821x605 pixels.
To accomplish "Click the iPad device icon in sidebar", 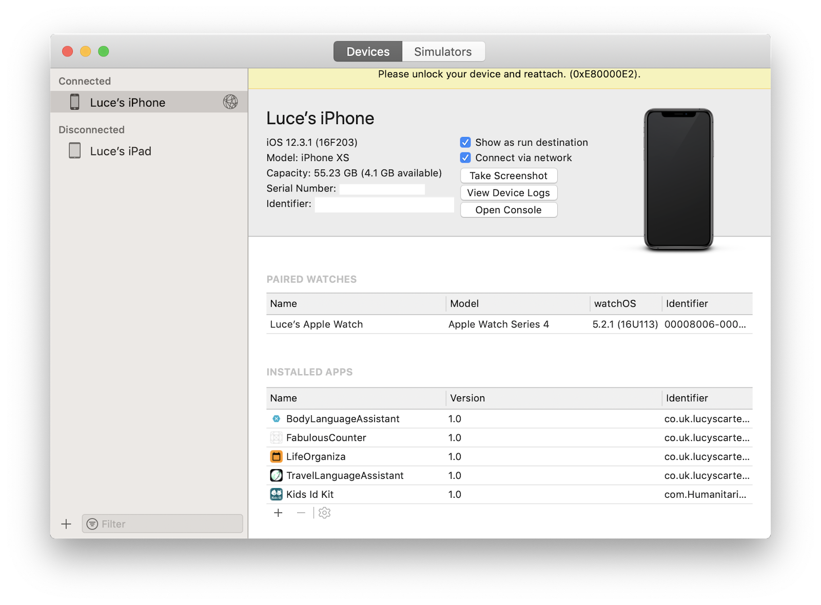I will point(75,151).
